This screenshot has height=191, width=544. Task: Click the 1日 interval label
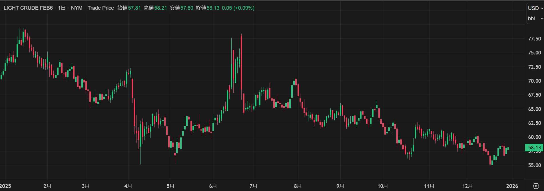click(x=62, y=8)
